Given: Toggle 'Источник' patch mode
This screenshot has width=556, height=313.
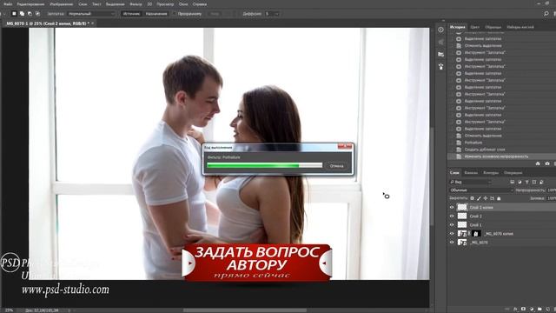Looking at the screenshot, I should tap(131, 14).
